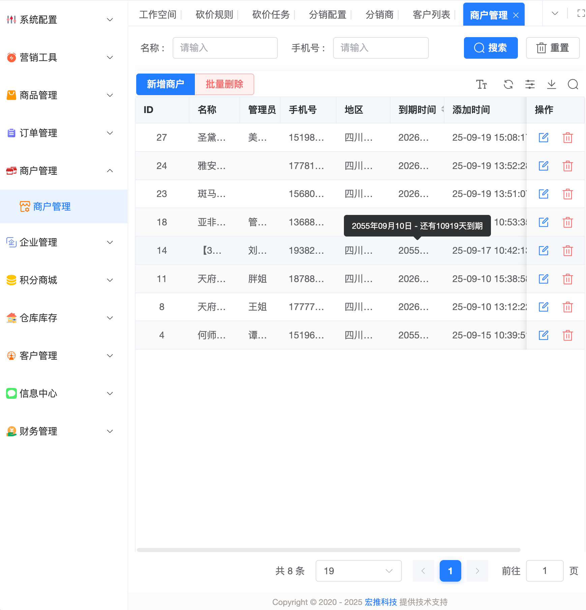Screen dimensions: 586x610
Task: Switch to the 工作空间 tab
Action: tap(158, 14)
